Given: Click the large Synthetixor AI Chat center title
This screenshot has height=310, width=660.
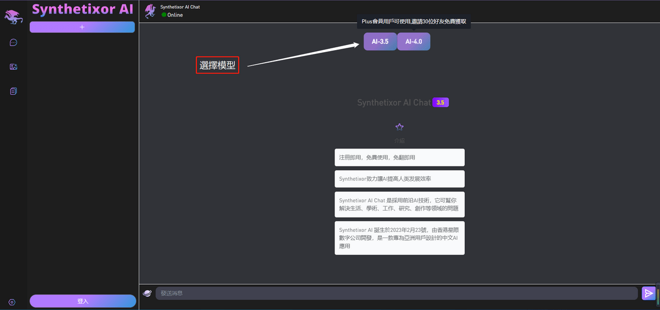Looking at the screenshot, I should point(394,103).
